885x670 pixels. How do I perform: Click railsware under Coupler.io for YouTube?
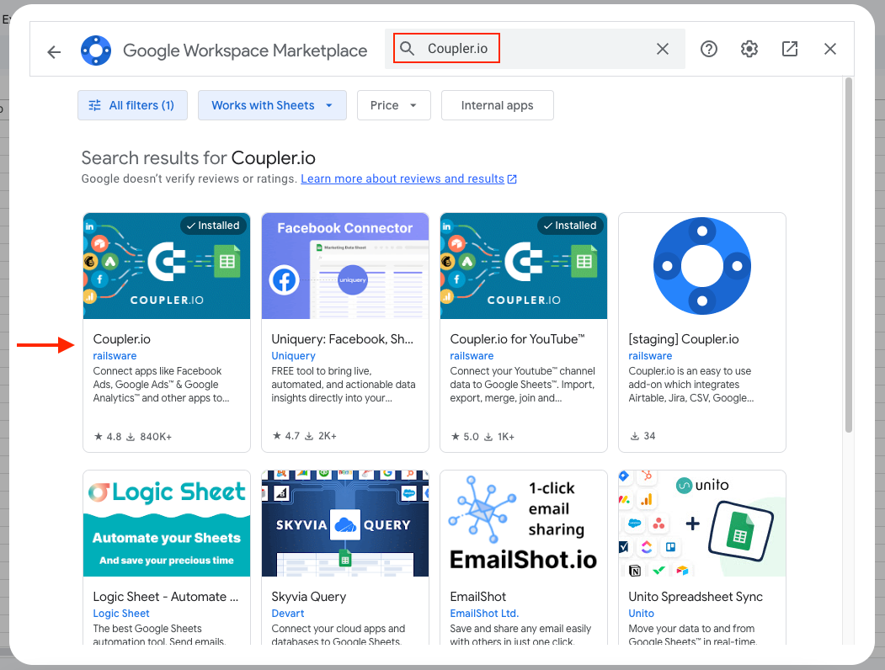coord(472,356)
